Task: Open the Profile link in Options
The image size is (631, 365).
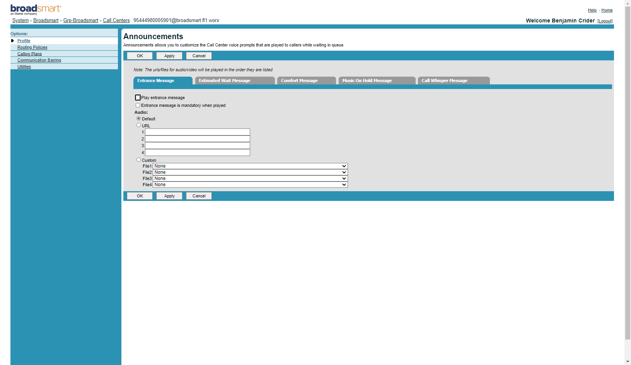Action: (24, 41)
